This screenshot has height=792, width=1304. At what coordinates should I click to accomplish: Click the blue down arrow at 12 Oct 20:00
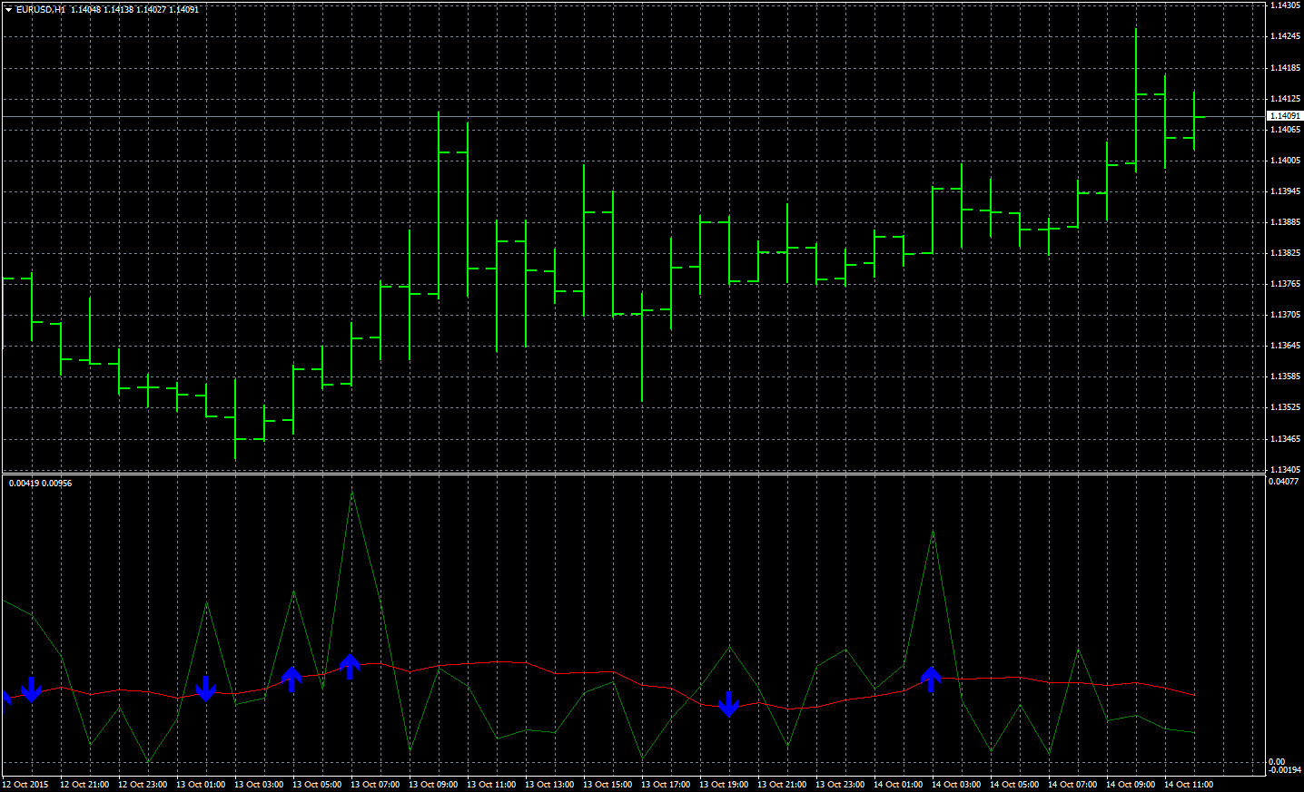32,689
